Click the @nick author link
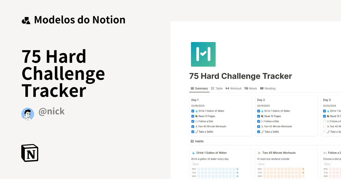 coord(51,112)
